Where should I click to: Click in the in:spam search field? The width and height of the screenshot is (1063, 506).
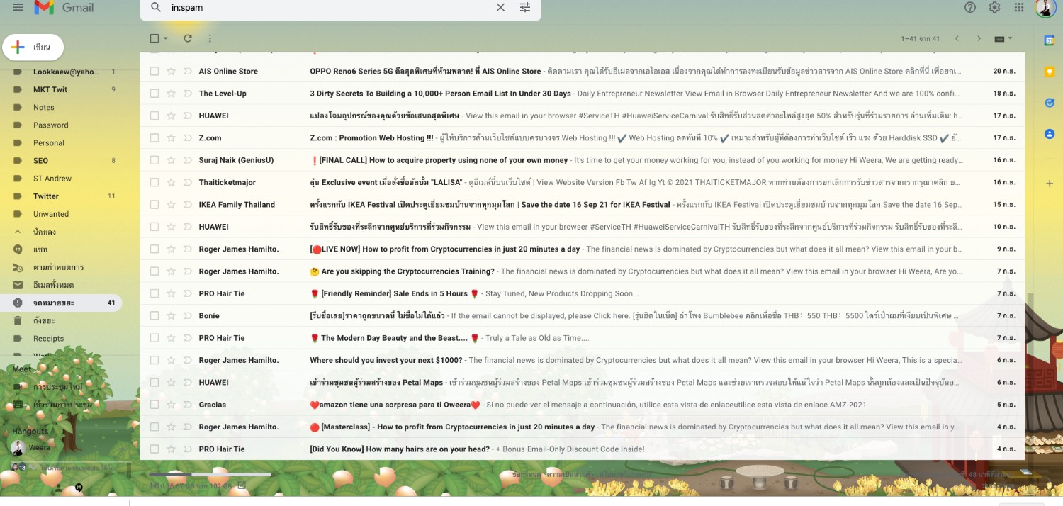click(330, 8)
